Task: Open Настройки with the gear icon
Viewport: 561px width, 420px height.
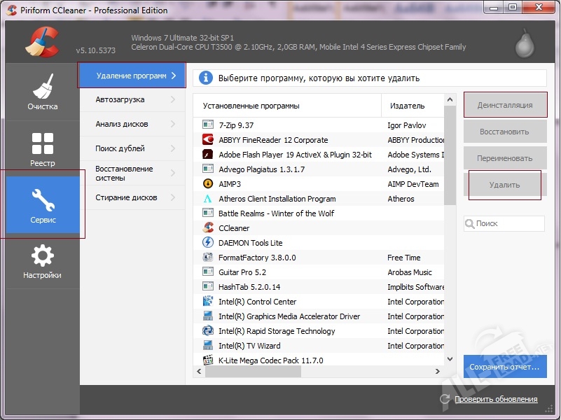Action: tap(43, 260)
